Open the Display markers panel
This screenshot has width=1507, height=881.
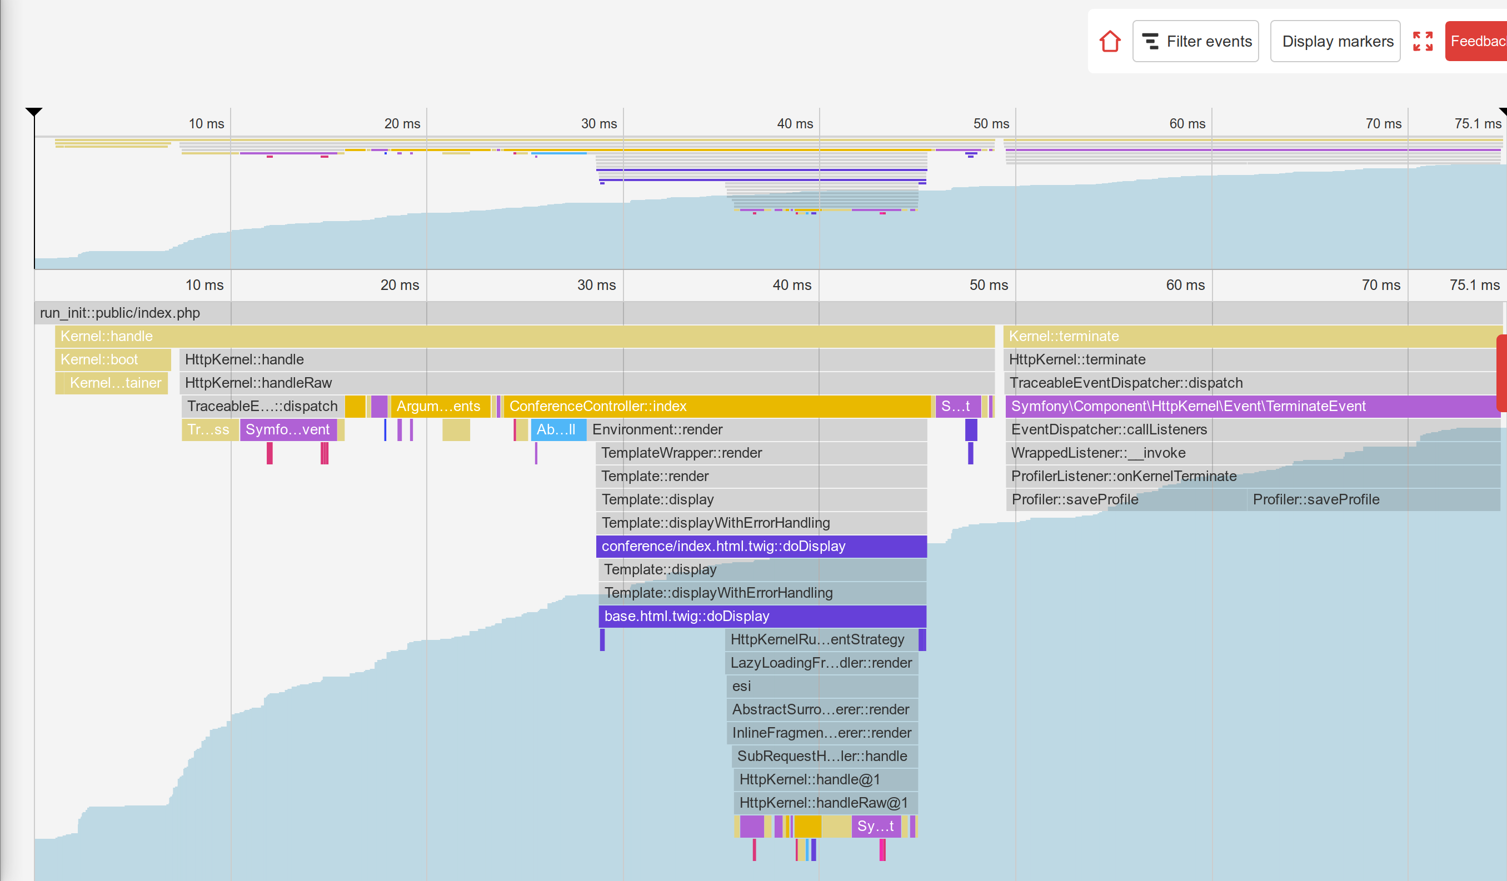tap(1335, 41)
